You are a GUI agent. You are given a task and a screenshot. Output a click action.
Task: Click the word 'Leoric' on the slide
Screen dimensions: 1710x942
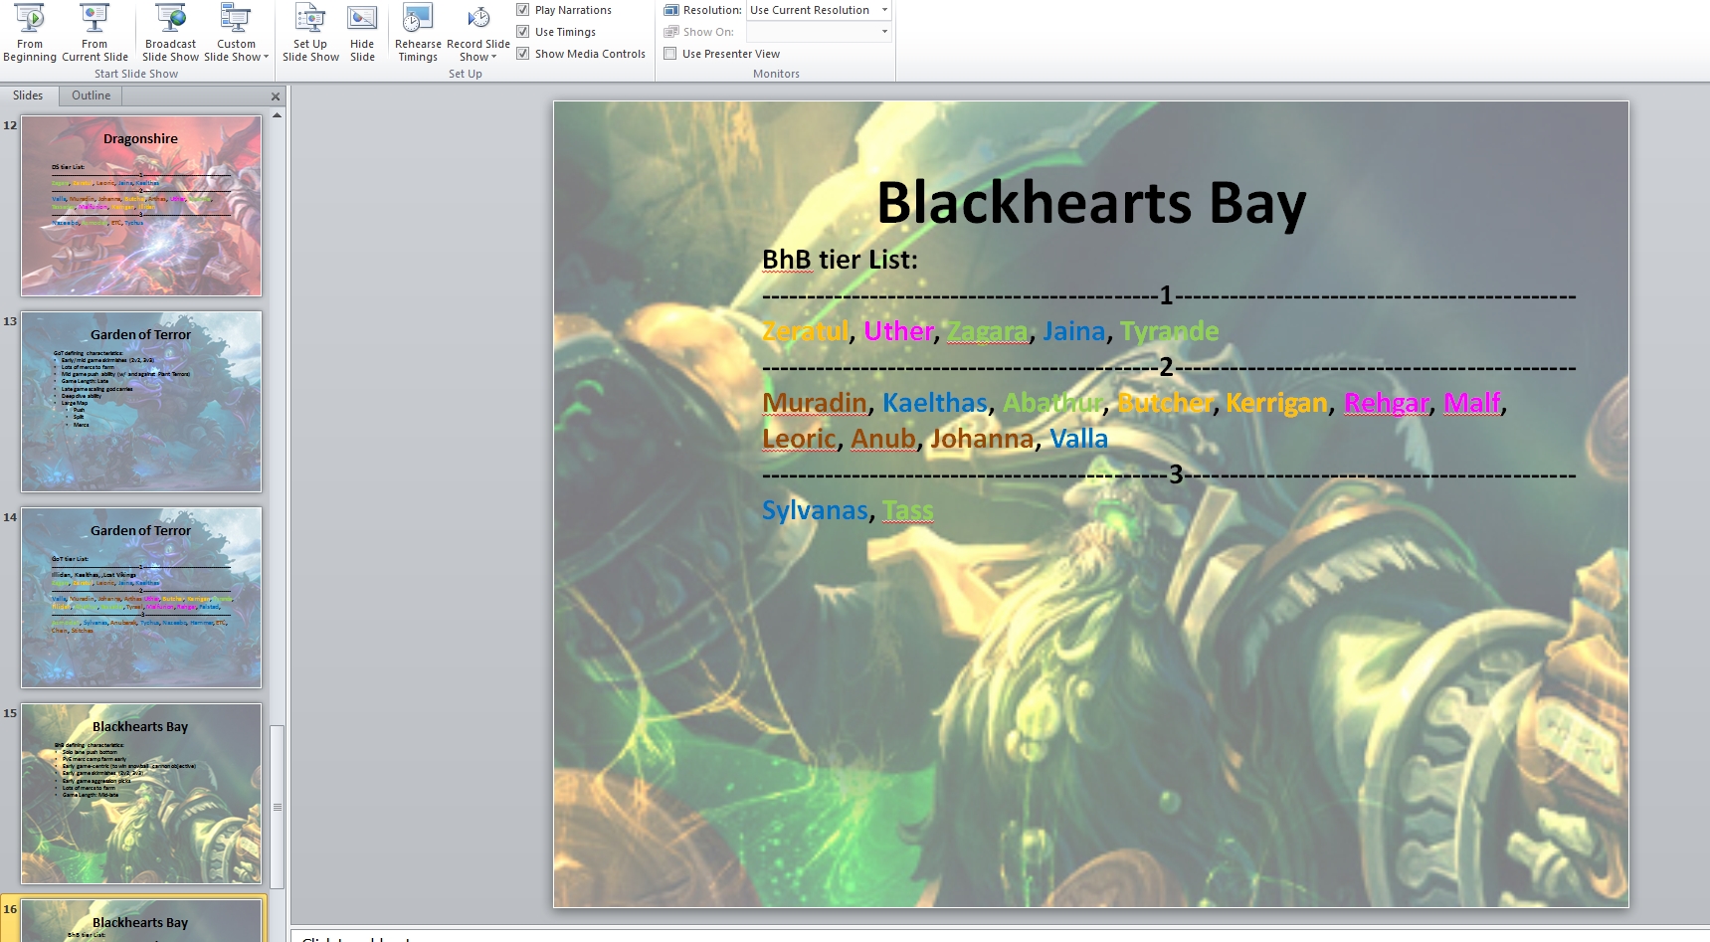799,439
